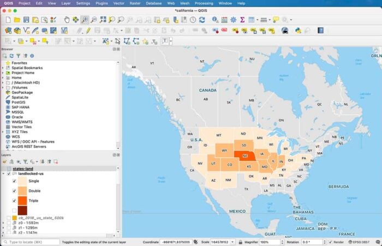Expand the /Volumes item in Browser
This screenshot has height=246, width=382.
3,87
